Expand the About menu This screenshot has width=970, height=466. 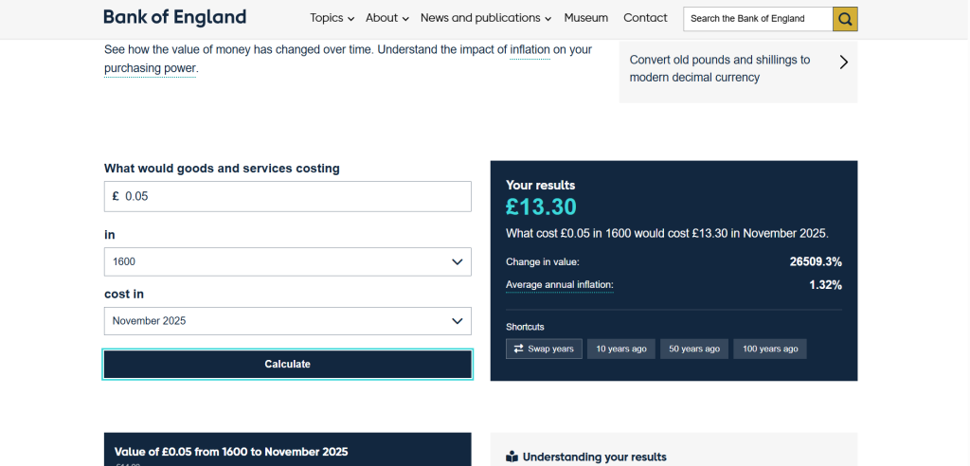pyautogui.click(x=387, y=18)
